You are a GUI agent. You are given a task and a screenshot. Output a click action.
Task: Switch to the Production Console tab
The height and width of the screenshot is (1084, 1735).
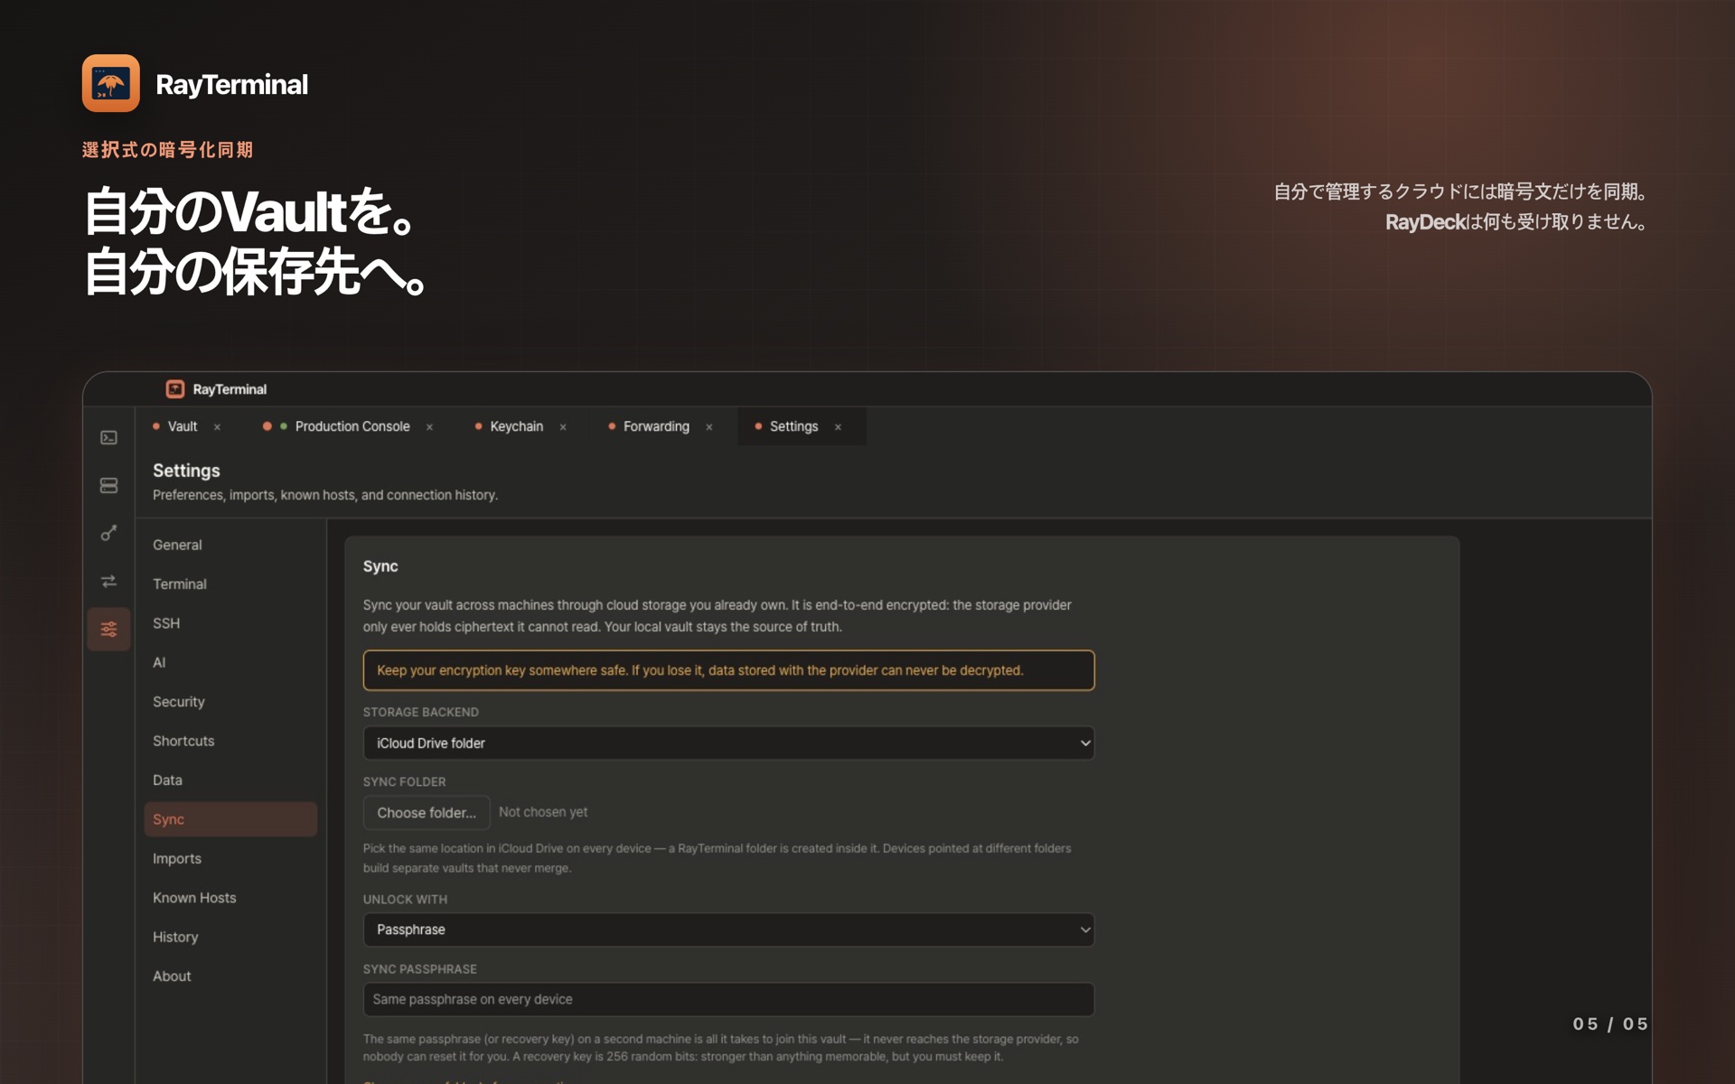(x=352, y=426)
